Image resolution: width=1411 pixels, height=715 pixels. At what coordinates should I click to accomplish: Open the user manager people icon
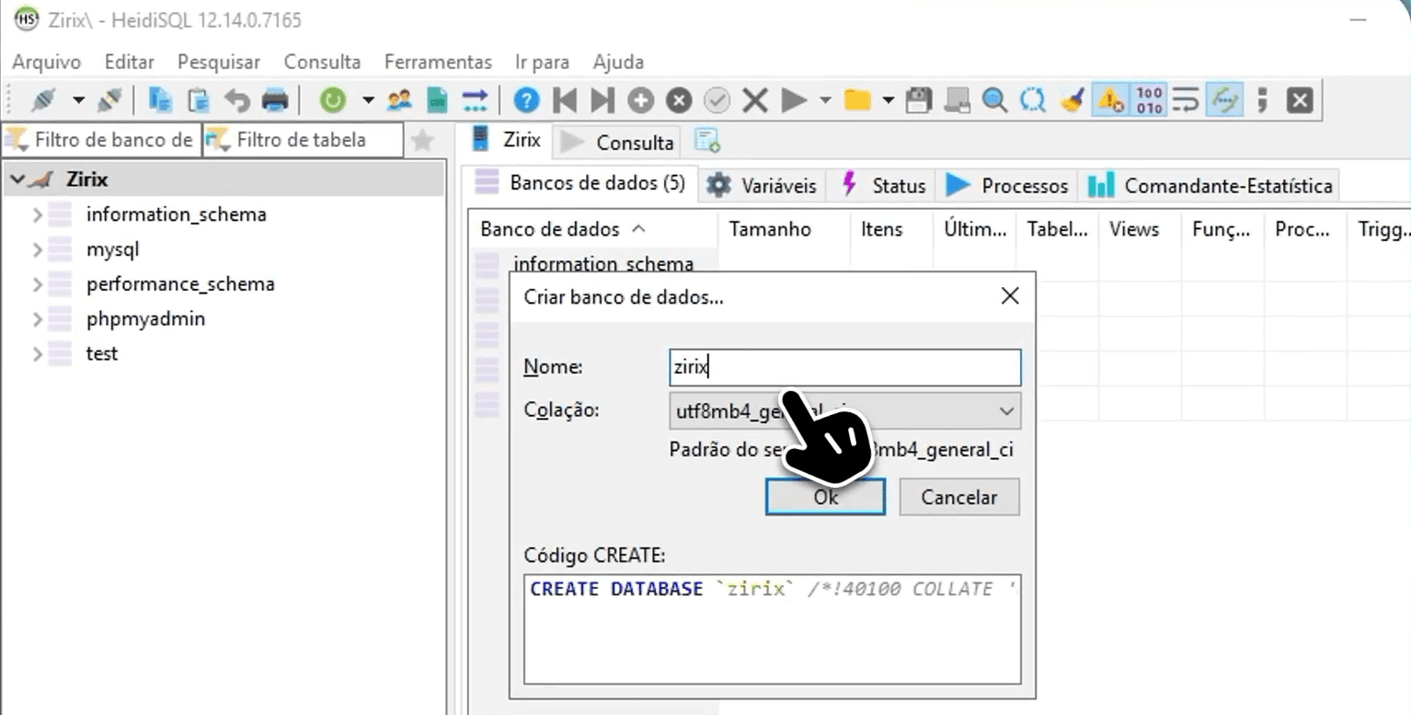pyautogui.click(x=399, y=99)
